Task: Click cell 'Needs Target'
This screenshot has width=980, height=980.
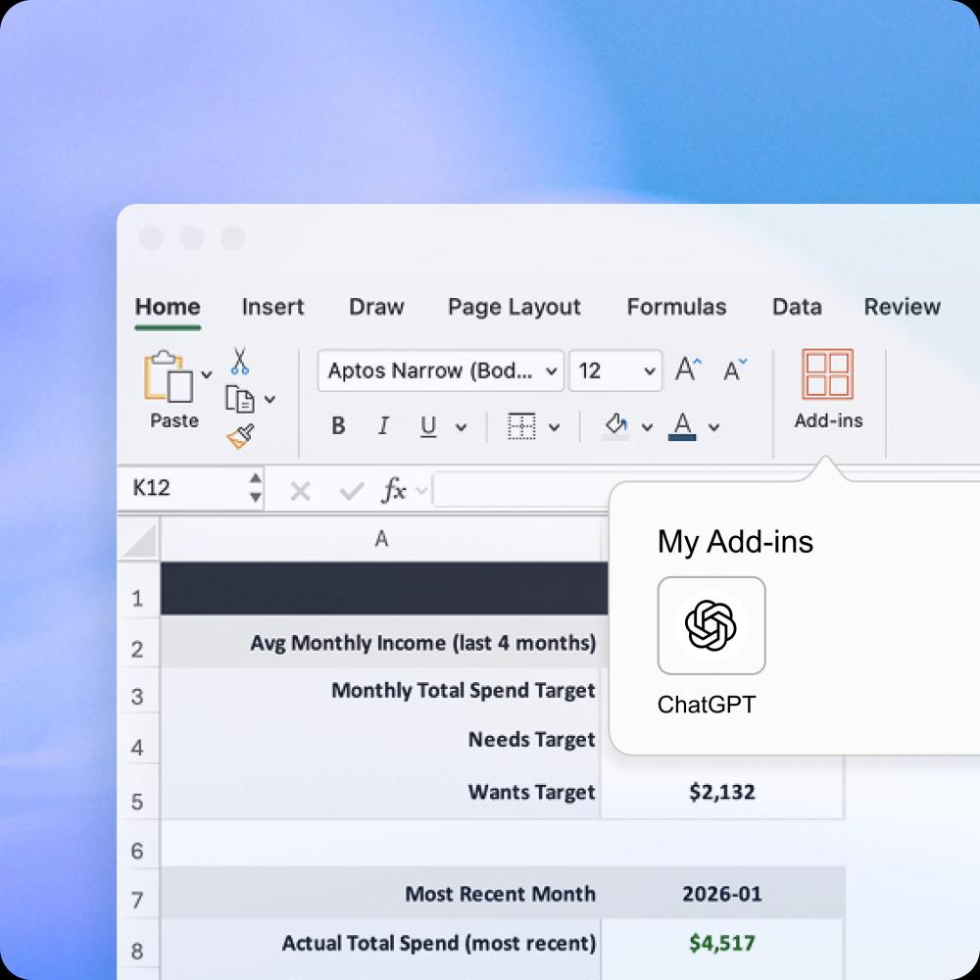Action: (x=381, y=739)
